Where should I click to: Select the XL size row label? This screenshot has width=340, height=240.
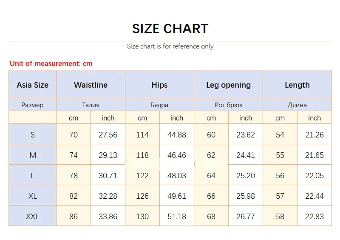coord(32,196)
